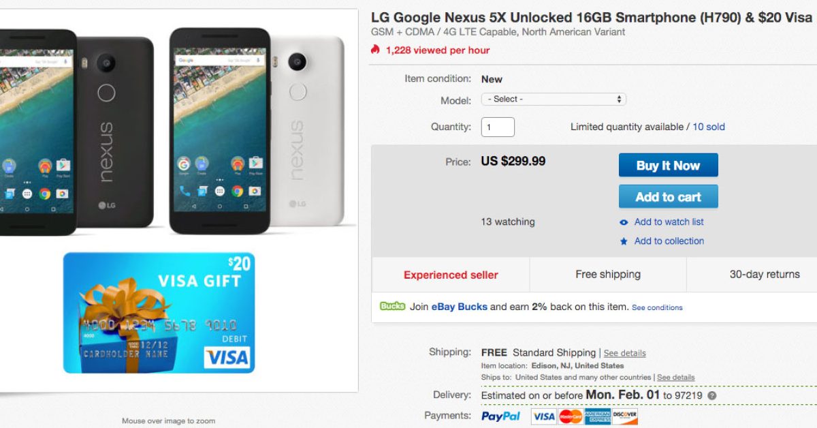Click the Quantity input field
Screen dimensions: 817x428
click(498, 127)
